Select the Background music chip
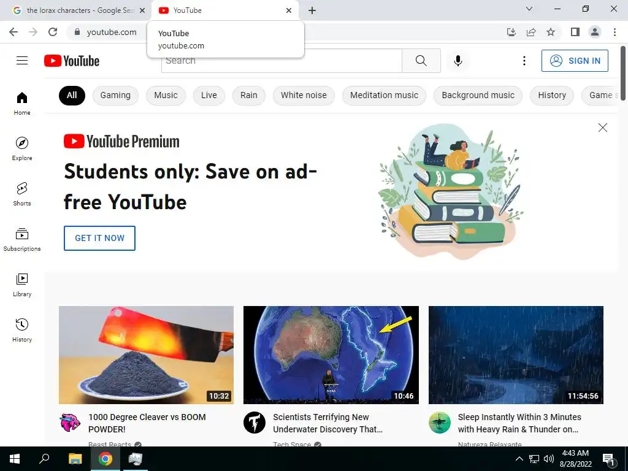This screenshot has height=471, width=628. (478, 95)
